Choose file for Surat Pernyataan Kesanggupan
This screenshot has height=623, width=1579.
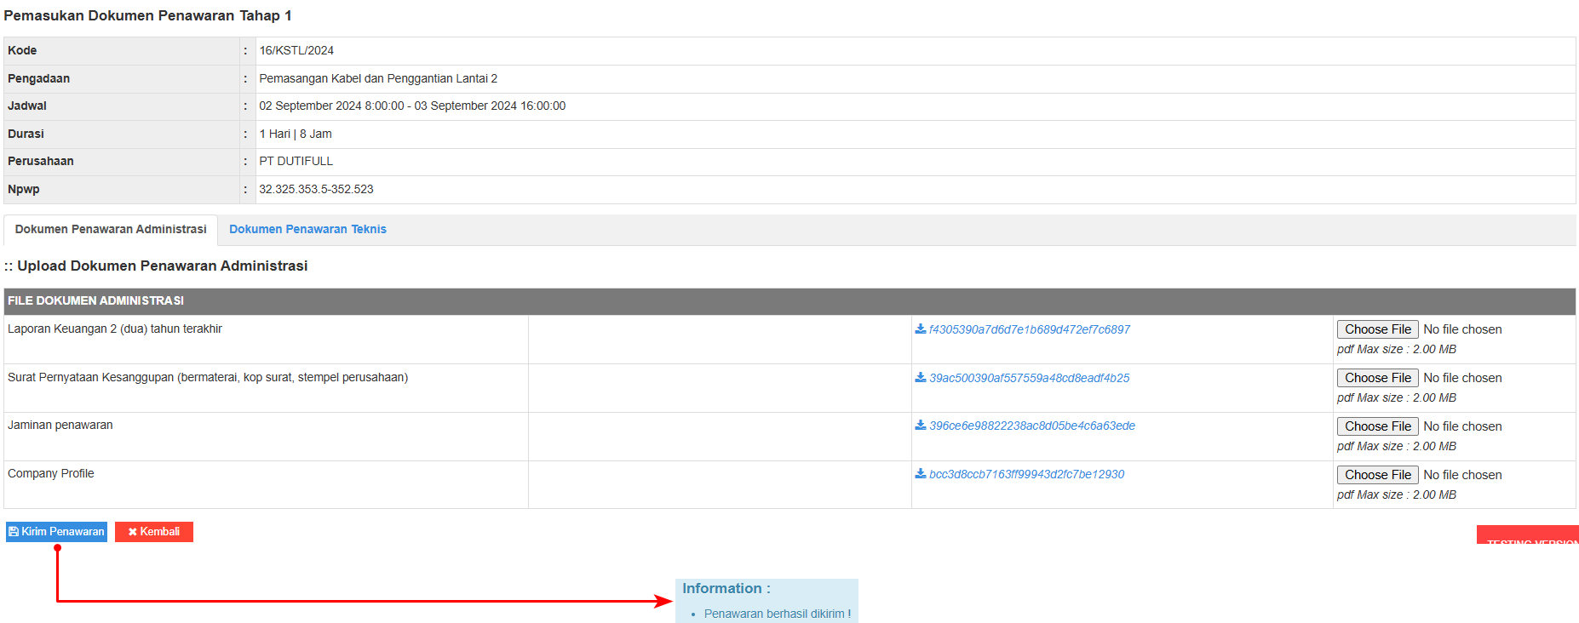tap(1377, 378)
